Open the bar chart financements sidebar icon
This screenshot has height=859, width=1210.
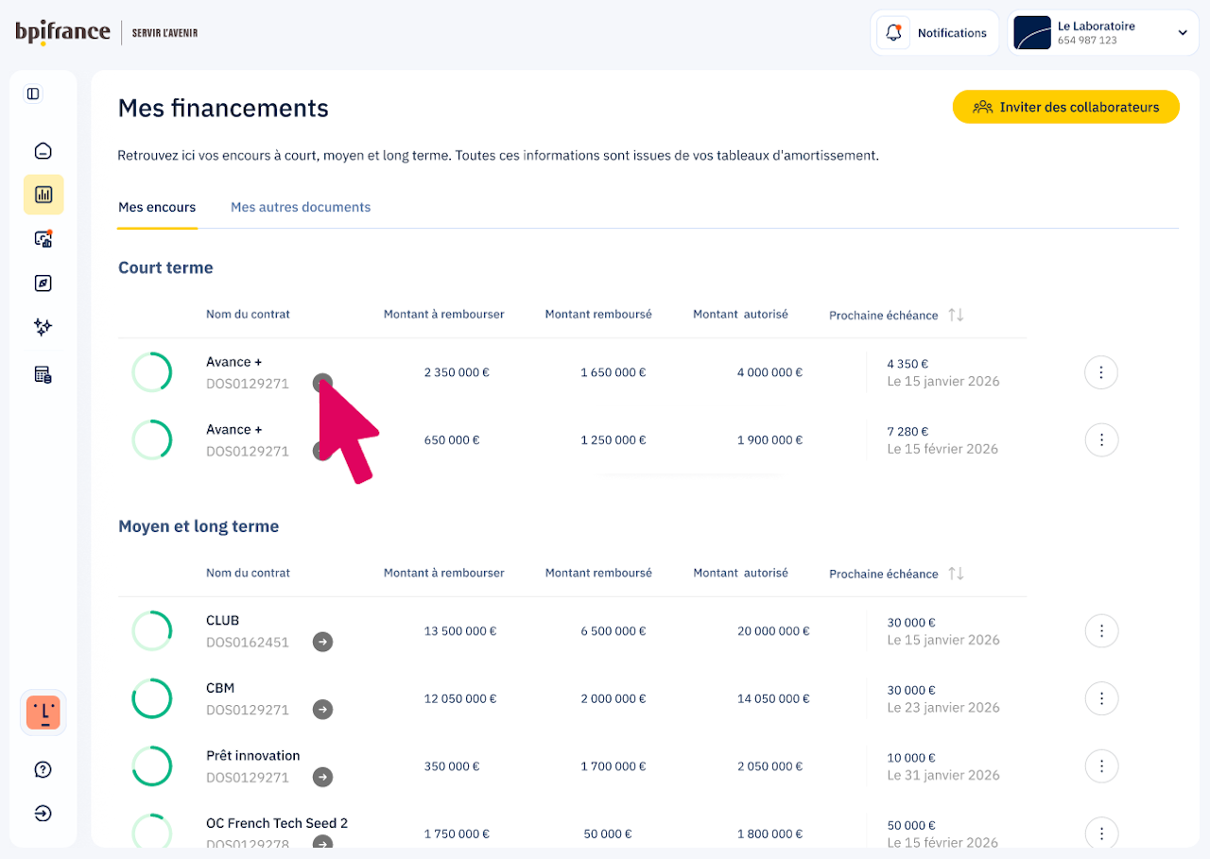(43, 195)
